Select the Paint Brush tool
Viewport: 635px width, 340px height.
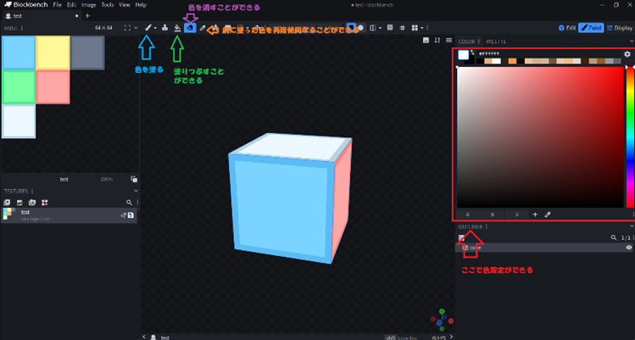[x=149, y=28]
